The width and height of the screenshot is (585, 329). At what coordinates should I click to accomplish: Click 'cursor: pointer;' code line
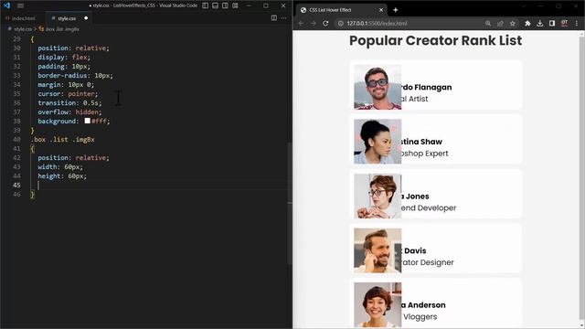tap(68, 93)
